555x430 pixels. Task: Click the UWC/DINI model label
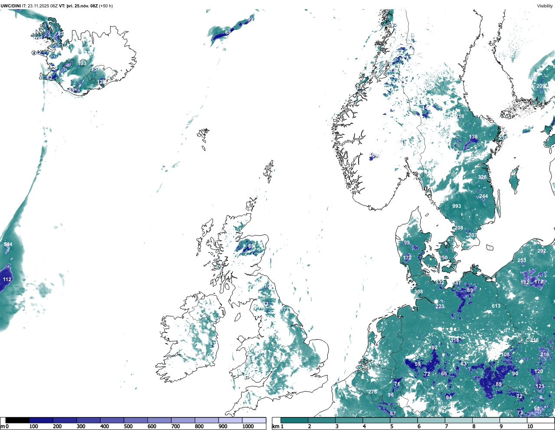[x=11, y=6]
